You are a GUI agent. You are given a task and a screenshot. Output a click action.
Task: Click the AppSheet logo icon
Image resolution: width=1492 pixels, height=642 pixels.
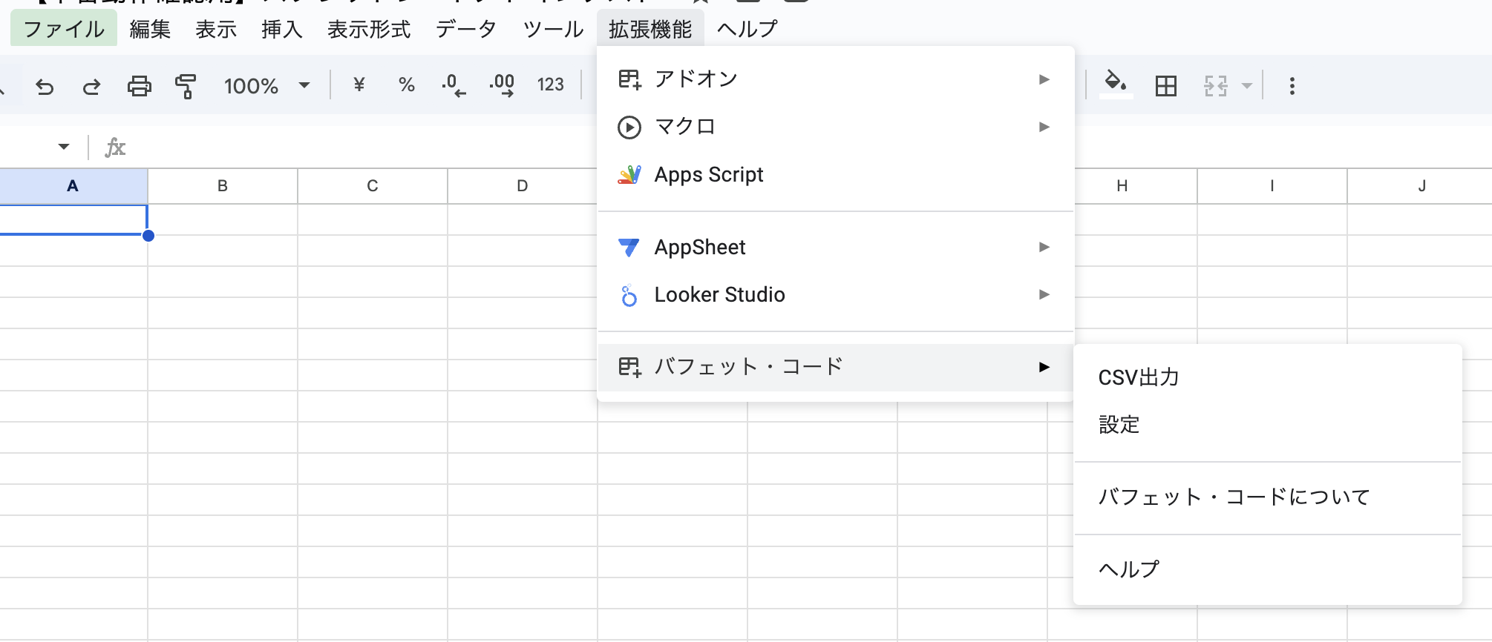(x=629, y=248)
